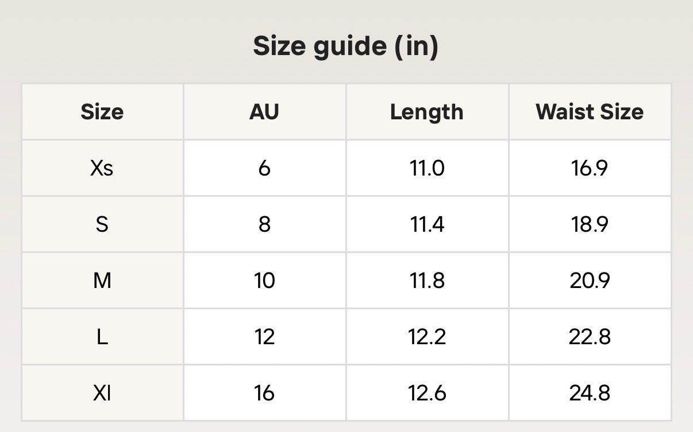Click AU value 10 cell
This screenshot has height=432, width=693.
pos(264,281)
